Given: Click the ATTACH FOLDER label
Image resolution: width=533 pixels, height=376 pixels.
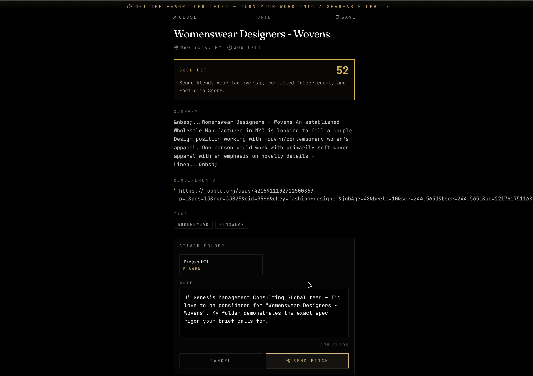Looking at the screenshot, I should [x=202, y=246].
